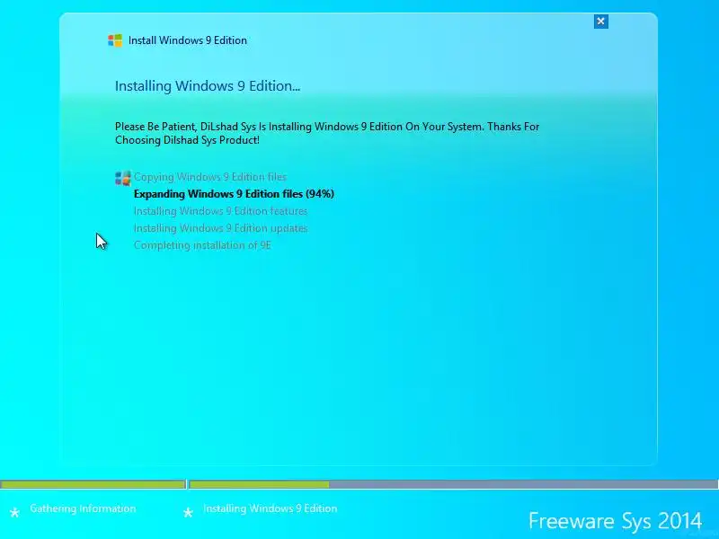The width and height of the screenshot is (719, 539).
Task: Click the Gathering Information progress bar
Action: coord(93,484)
